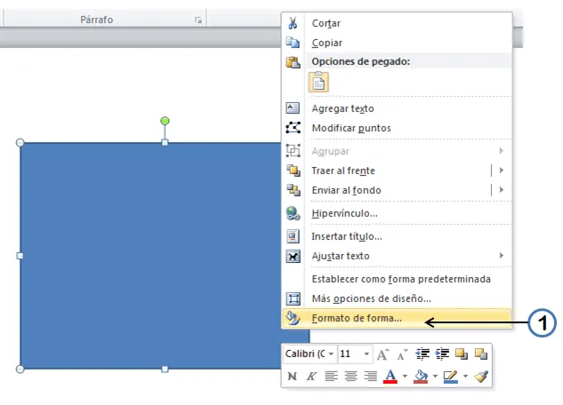The image size is (563, 405).
Task: Click the green rotation handle of shape
Action: point(165,121)
